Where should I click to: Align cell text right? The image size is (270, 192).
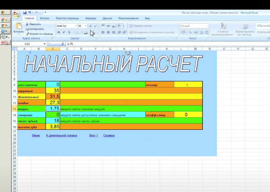pos(113,32)
